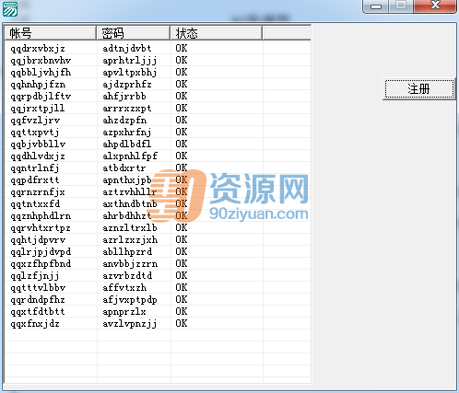459x393 pixels.
Task: Select account qqxtfdtbtt
Action: click(x=38, y=312)
